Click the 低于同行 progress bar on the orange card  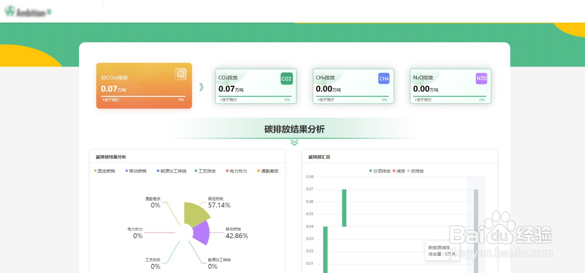(143, 96)
